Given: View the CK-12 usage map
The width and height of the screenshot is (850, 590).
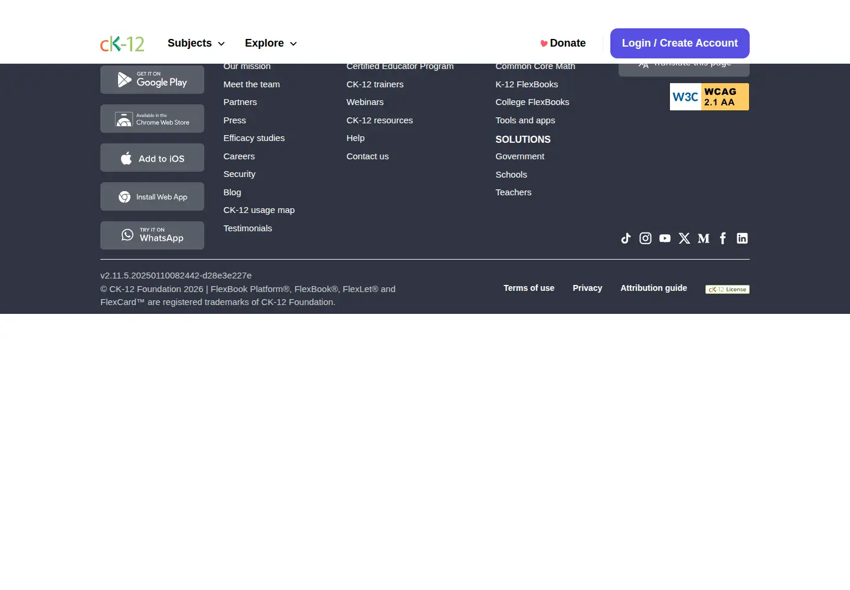Looking at the screenshot, I should click(259, 210).
